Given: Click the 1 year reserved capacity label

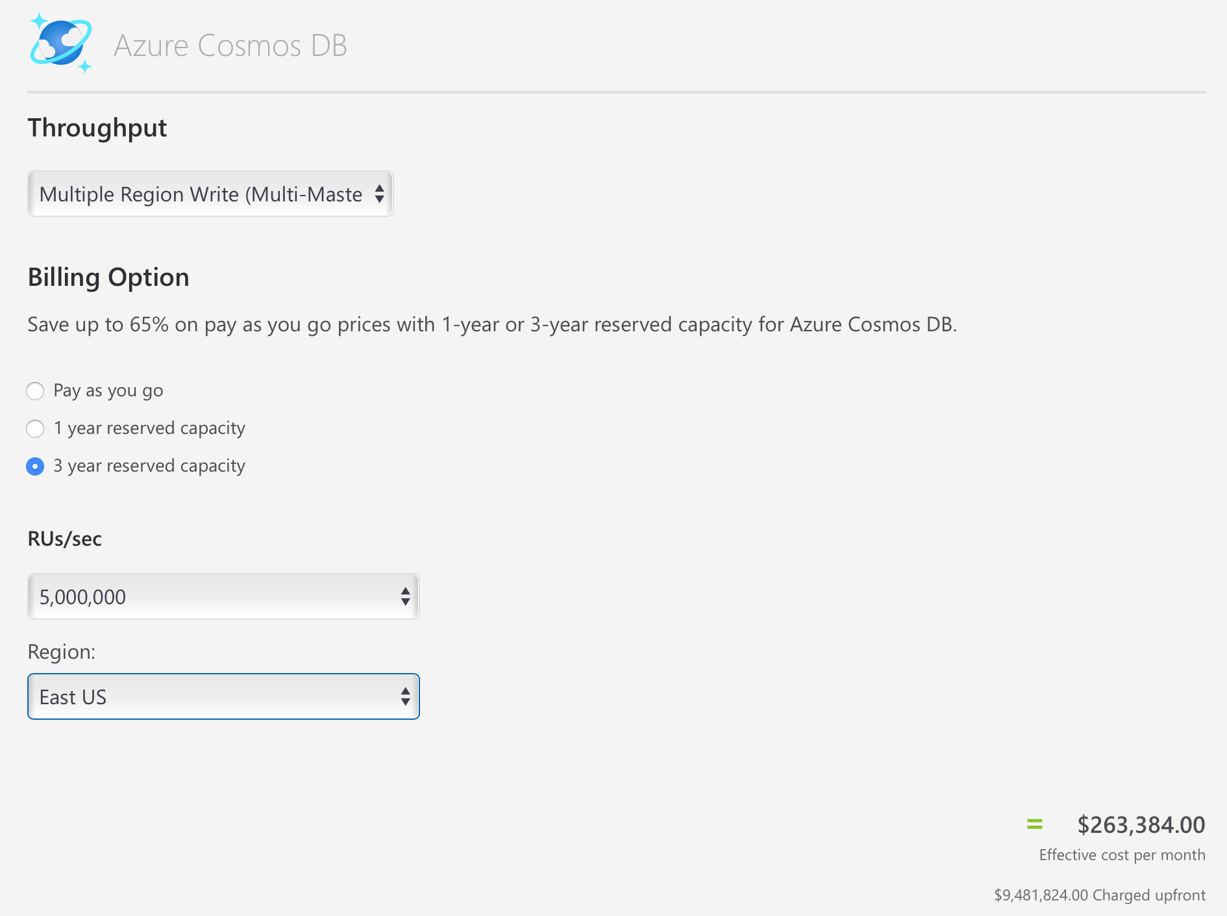Looking at the screenshot, I should point(149,428).
